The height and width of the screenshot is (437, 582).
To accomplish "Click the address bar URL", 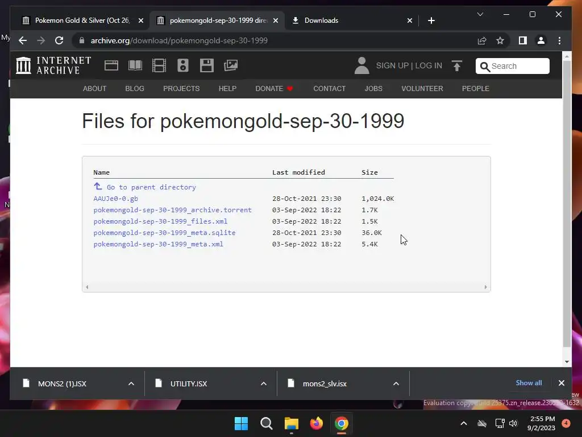I will (x=179, y=40).
